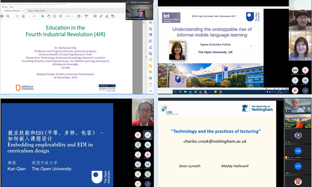Image resolution: width=312 pixels, height=187 pixels.
Task: Show additional participants via +12 button
Action: coord(305,91)
